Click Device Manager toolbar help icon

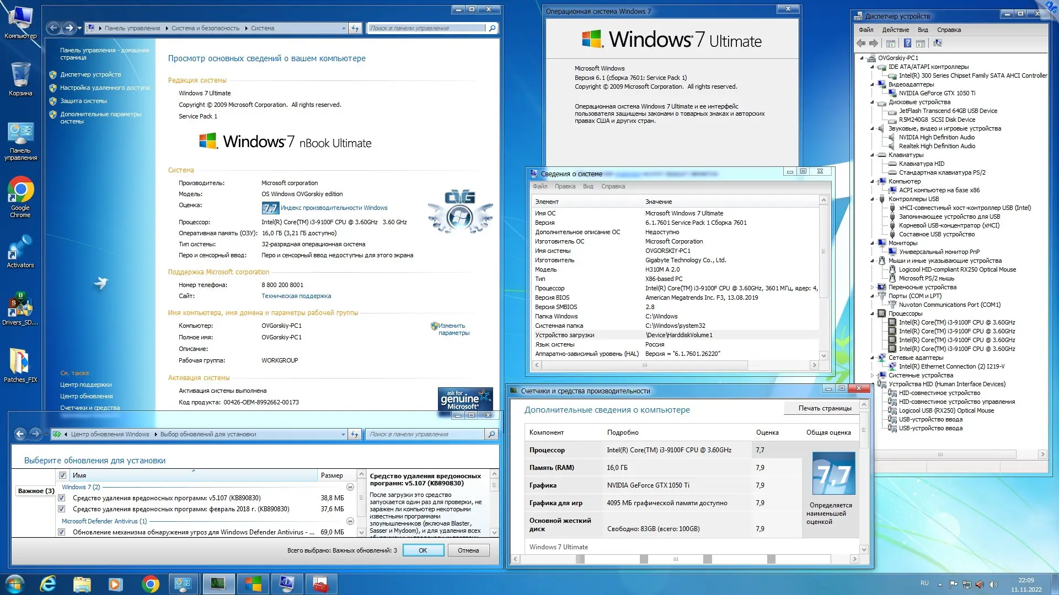(907, 43)
